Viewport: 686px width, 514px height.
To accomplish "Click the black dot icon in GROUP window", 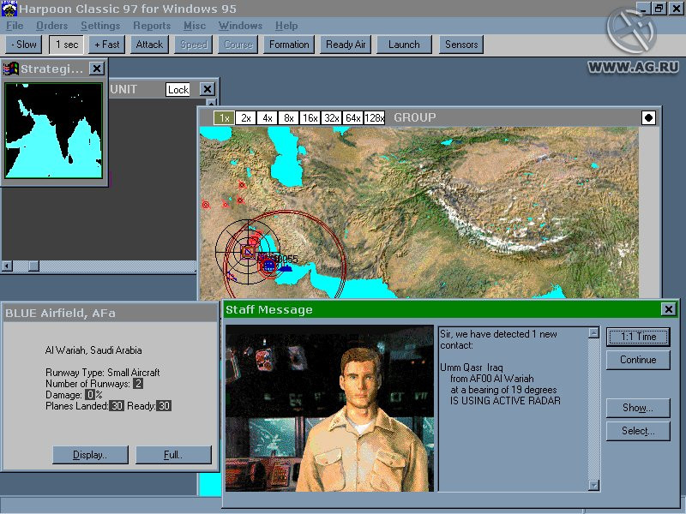I will tap(648, 117).
